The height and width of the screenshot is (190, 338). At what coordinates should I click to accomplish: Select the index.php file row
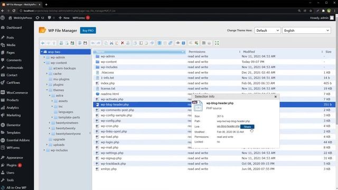(x=214, y=83)
